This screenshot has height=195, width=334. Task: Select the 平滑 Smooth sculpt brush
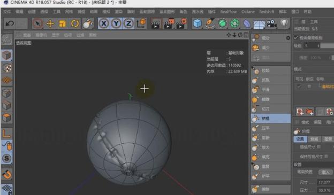tap(271, 90)
